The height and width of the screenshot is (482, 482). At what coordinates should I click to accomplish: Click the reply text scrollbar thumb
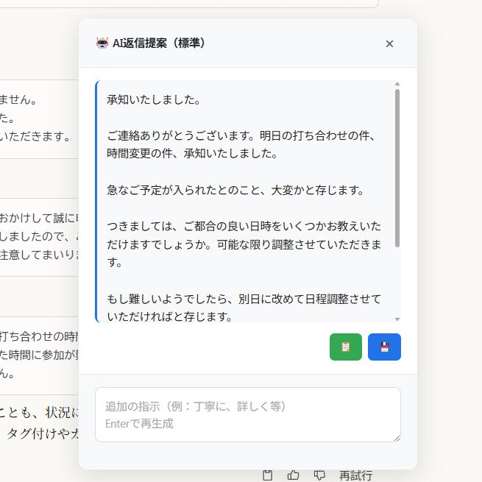[397, 168]
